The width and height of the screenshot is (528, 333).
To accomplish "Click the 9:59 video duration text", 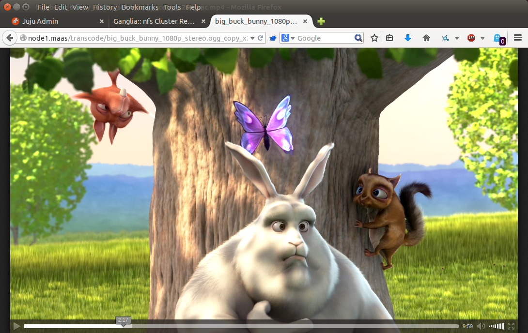I will click(x=467, y=326).
